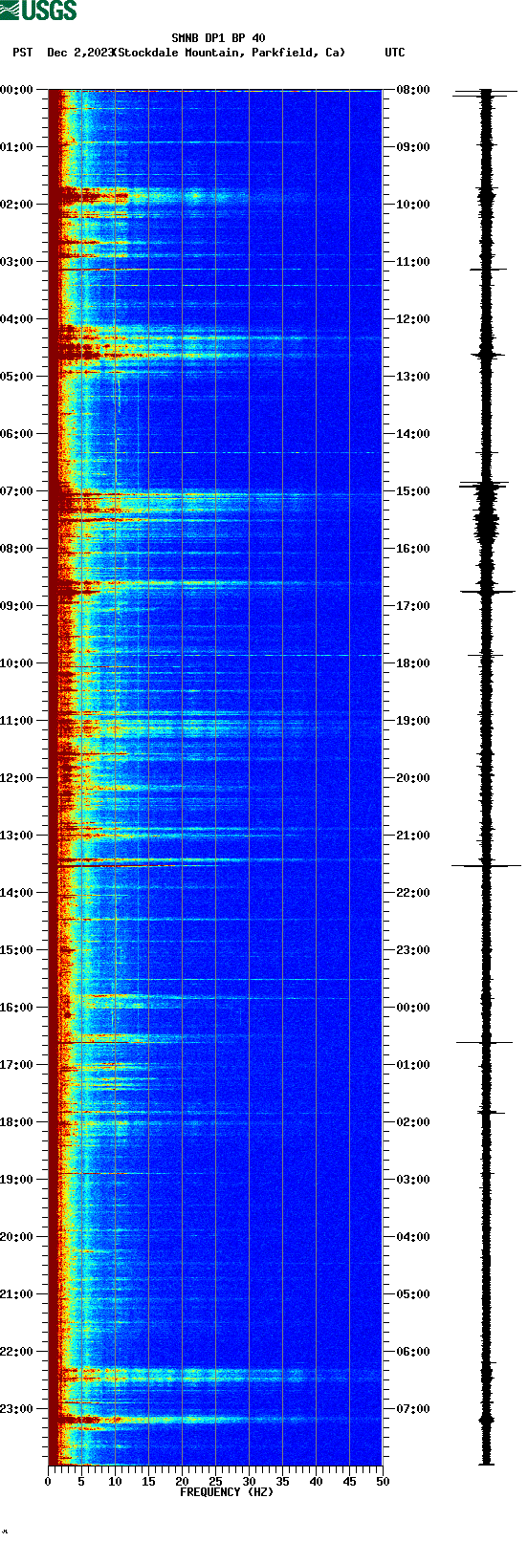This screenshot has width=528, height=1542.
Task: Click the 04:00 UTC label on right axis
Action: (413, 1237)
